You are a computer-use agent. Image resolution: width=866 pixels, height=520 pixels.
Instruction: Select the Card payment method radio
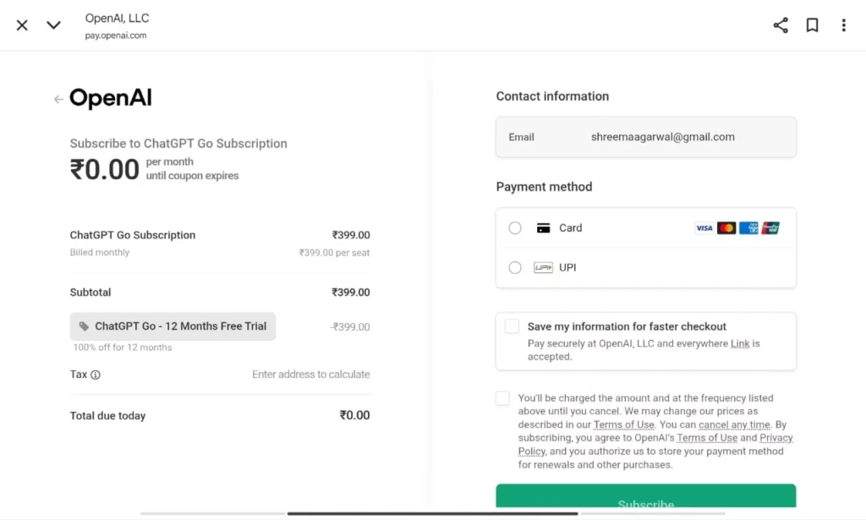point(515,227)
